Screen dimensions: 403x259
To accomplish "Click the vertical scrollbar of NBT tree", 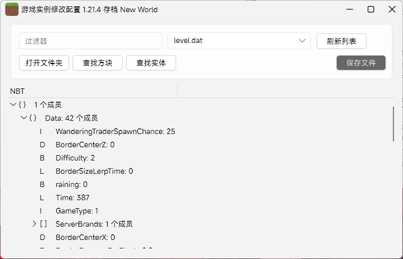I will 393,124.
